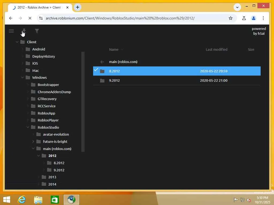Uncheck the 8.2012 folder selection

click(x=96, y=70)
